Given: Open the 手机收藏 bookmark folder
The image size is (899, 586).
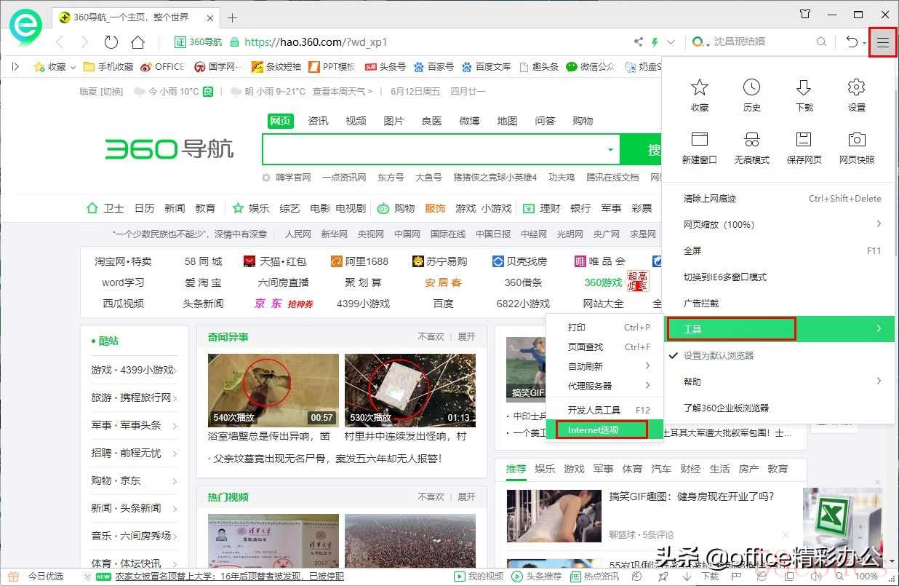Looking at the screenshot, I should tap(108, 66).
